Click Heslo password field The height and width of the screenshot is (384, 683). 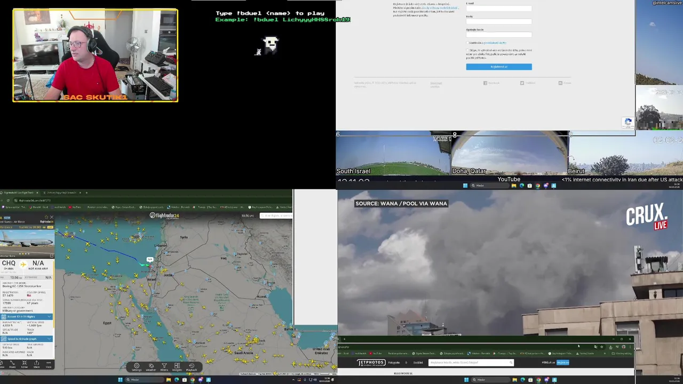[x=499, y=21]
